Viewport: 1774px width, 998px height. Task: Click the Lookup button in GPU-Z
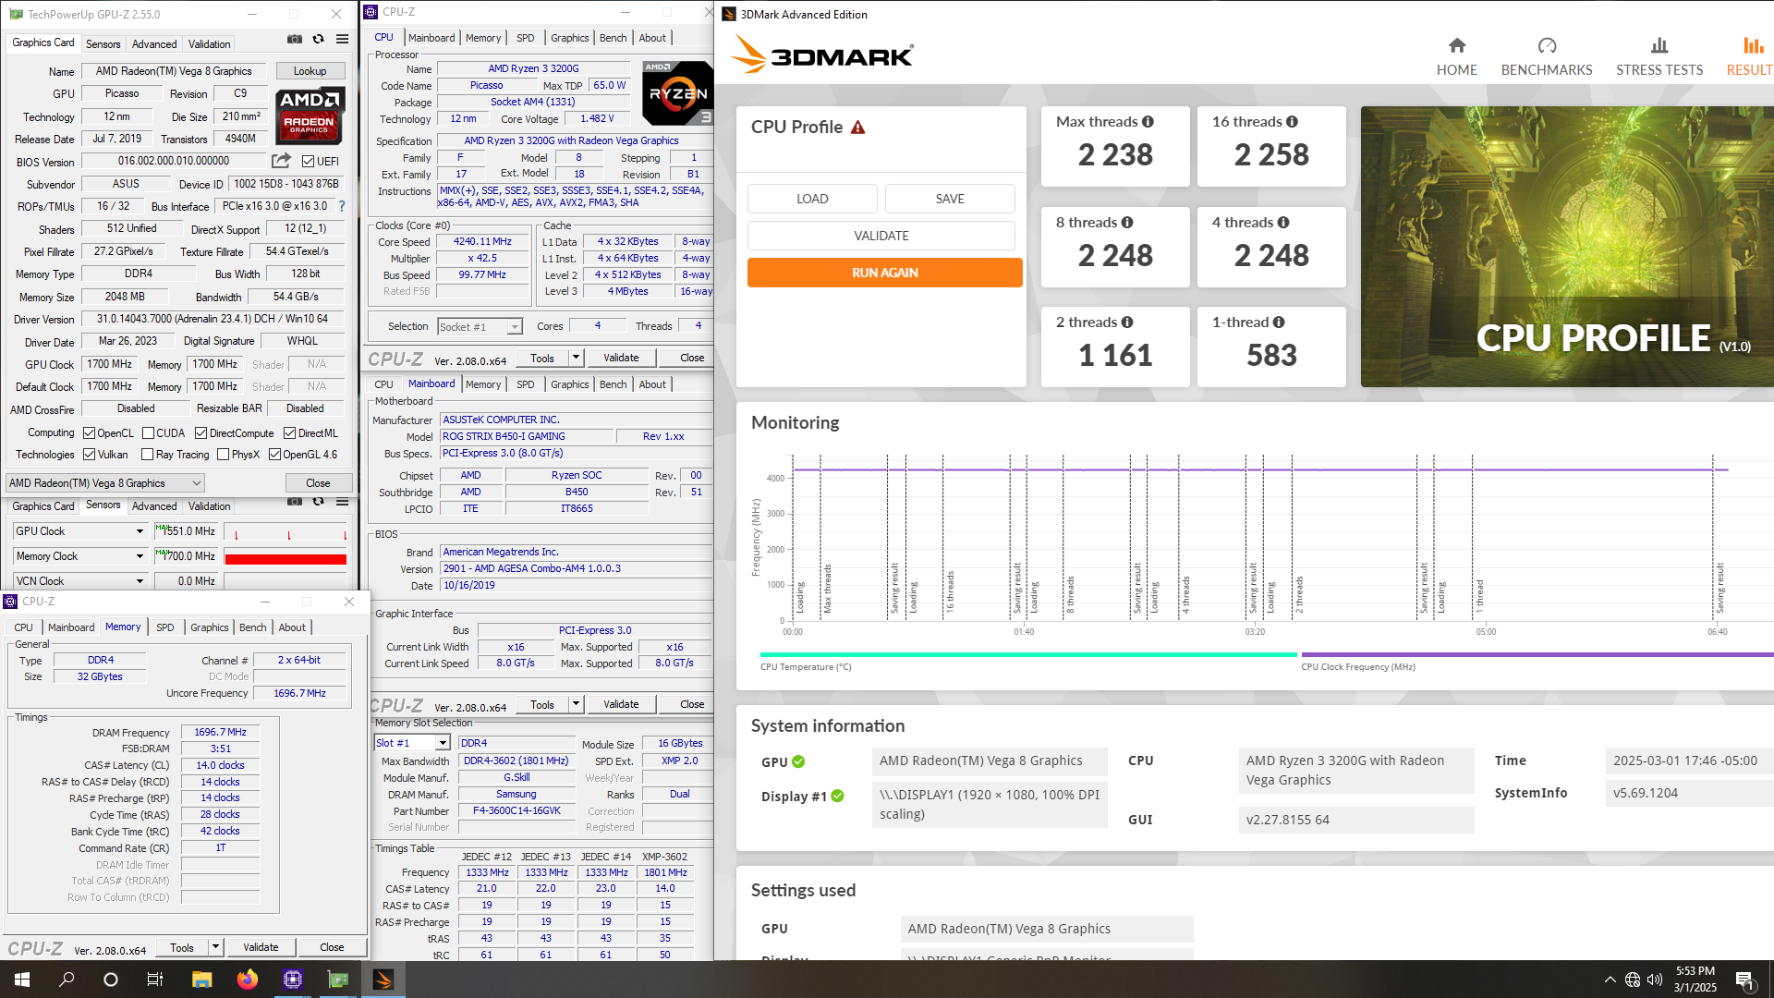310,71
